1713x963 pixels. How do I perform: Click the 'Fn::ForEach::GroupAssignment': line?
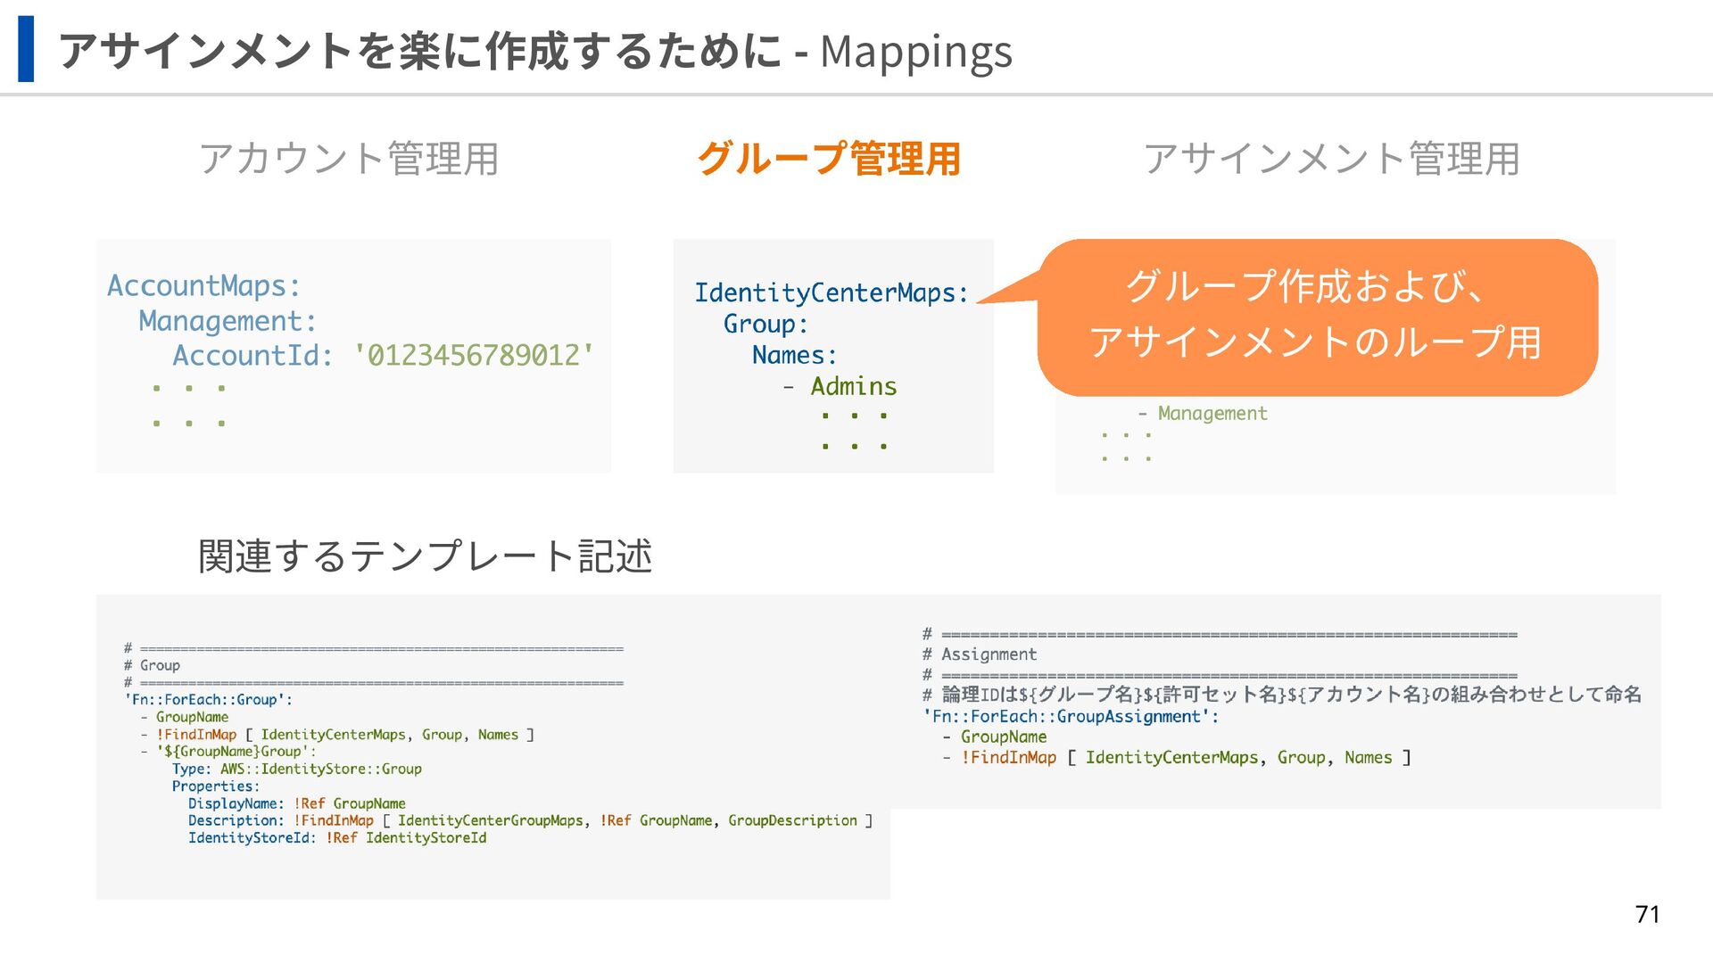pyautogui.click(x=1071, y=717)
